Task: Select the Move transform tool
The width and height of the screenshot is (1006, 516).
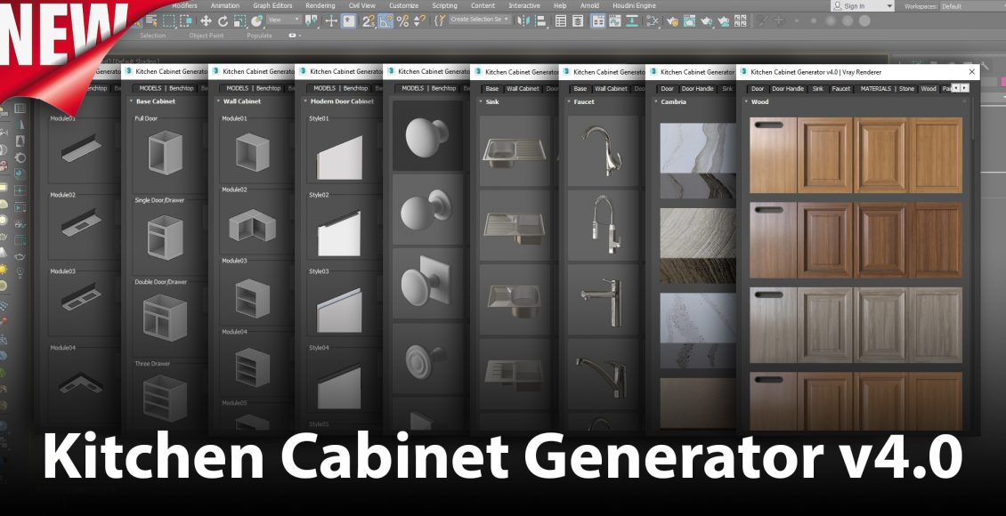Action: 206,20
